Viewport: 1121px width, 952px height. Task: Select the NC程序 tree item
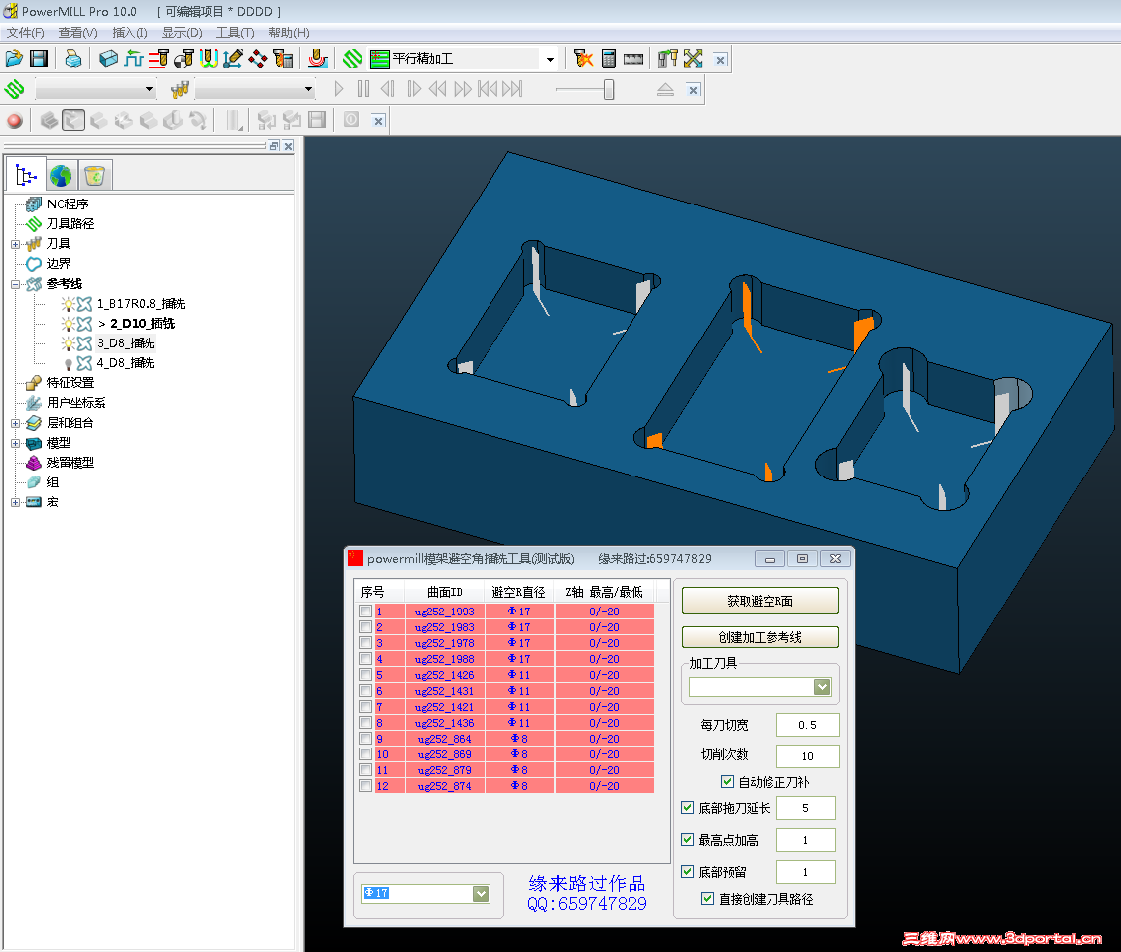[x=68, y=204]
